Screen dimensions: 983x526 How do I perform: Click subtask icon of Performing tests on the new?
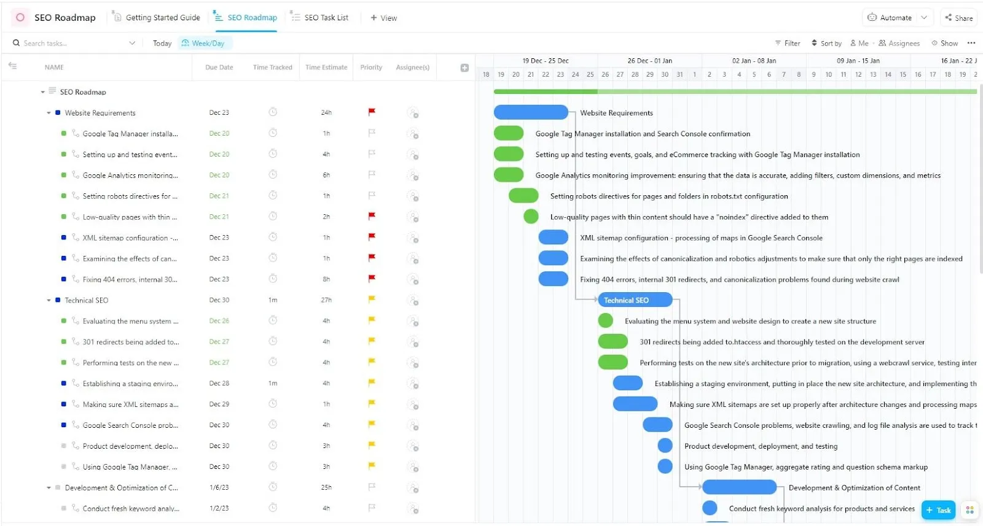[76, 362]
